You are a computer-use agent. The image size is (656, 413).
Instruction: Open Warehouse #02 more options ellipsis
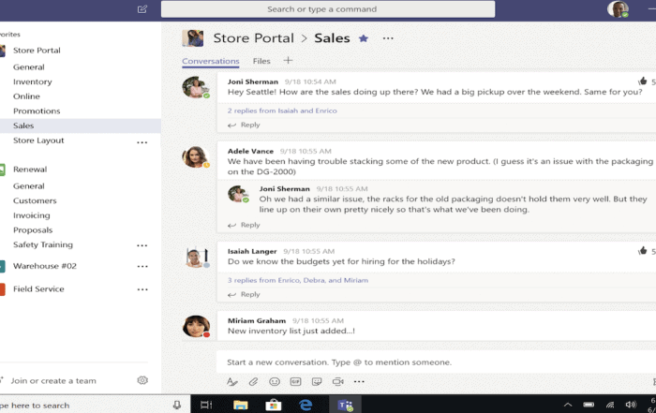142,266
